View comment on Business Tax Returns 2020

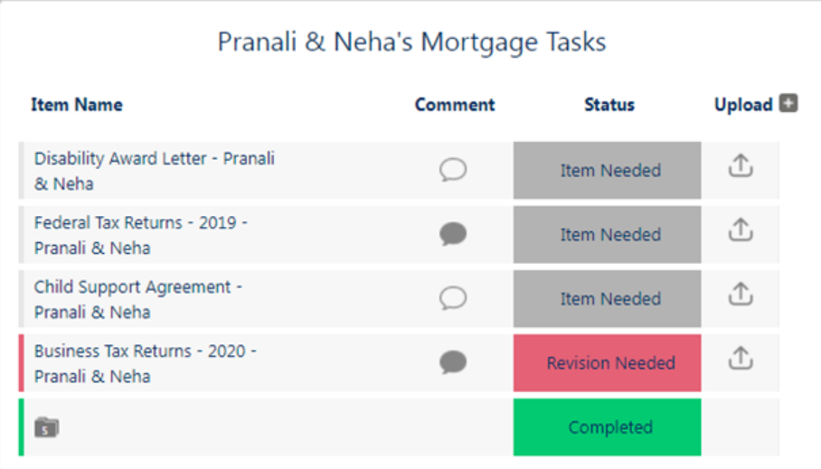pos(453,362)
